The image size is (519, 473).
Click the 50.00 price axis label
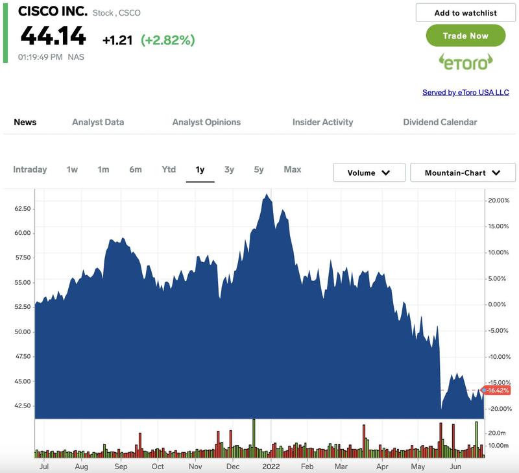(x=23, y=332)
